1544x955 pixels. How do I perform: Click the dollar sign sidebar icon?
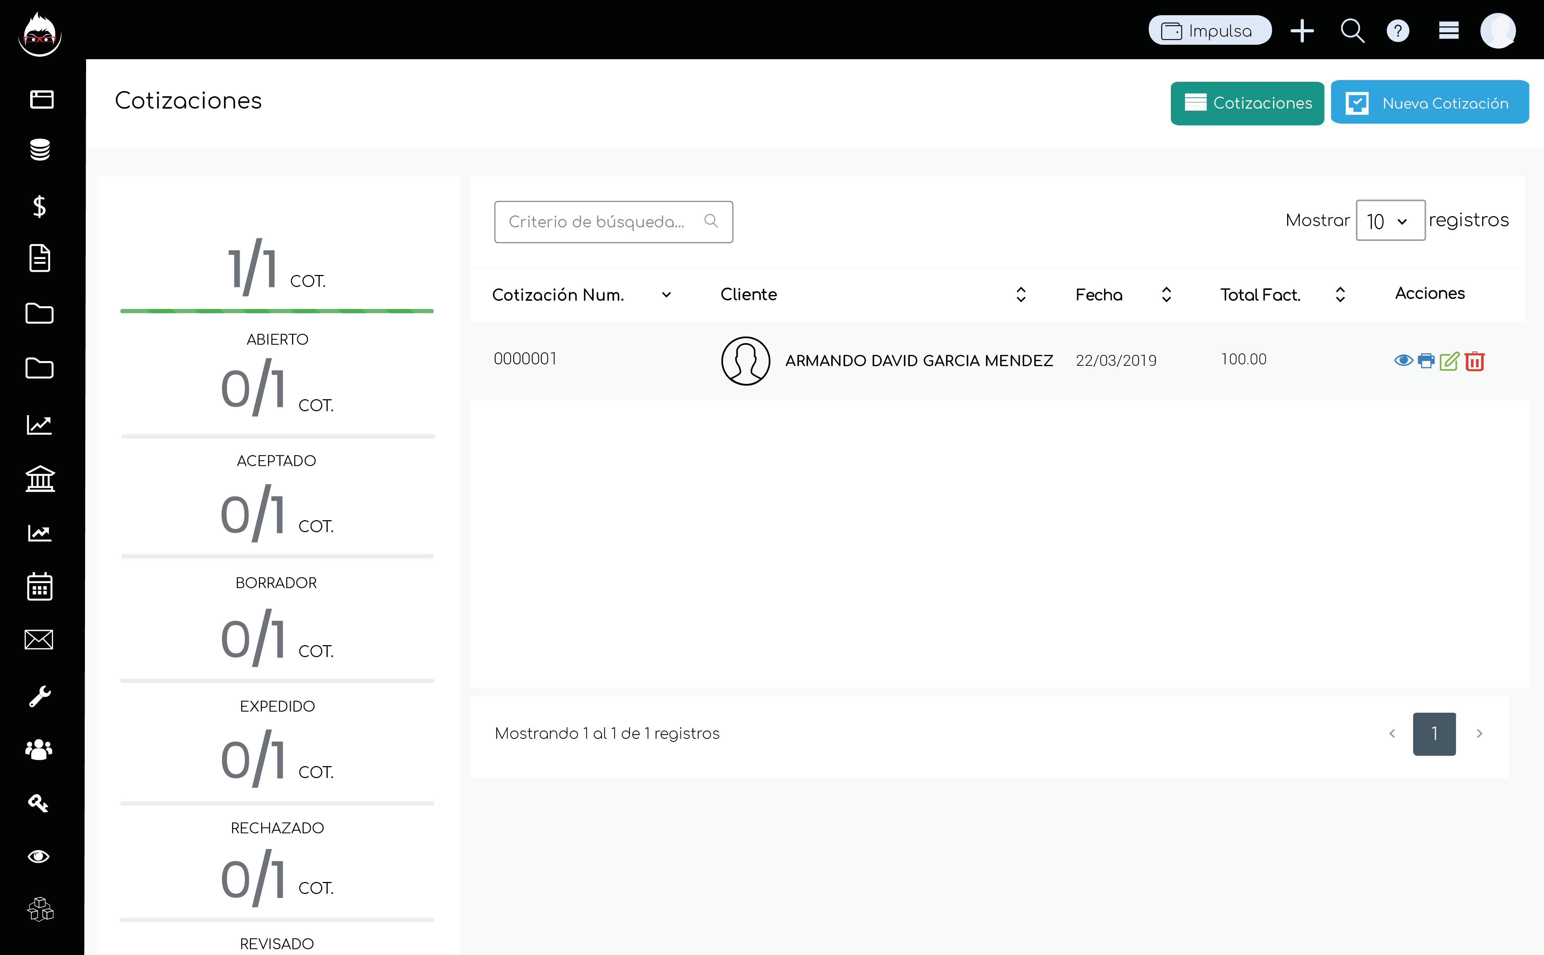[x=39, y=206]
